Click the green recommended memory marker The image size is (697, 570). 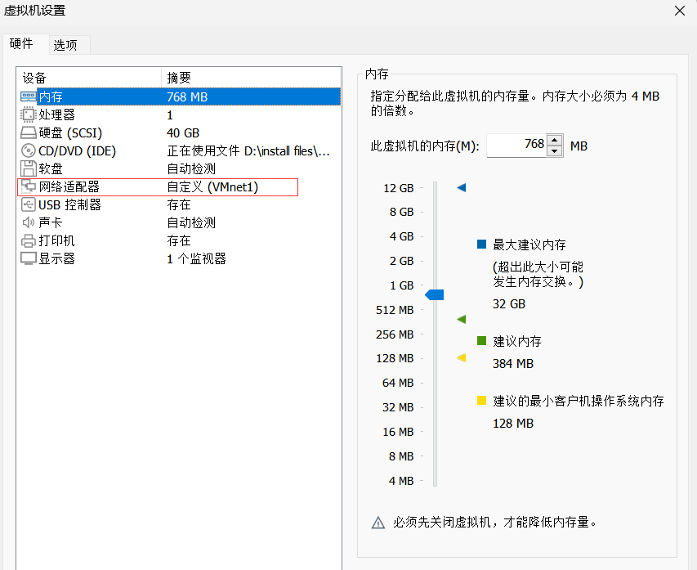click(x=462, y=319)
